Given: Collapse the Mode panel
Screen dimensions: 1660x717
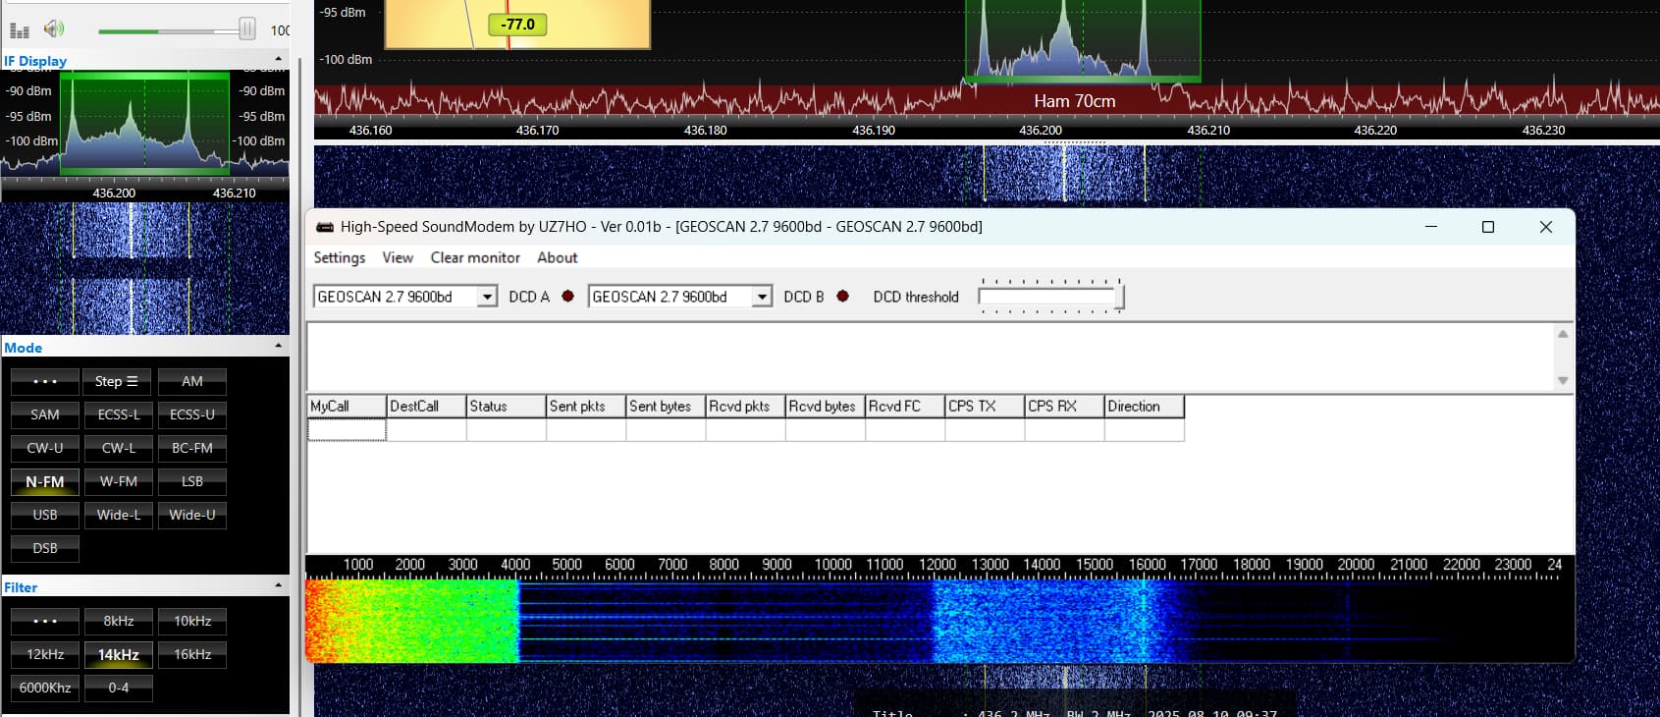Looking at the screenshot, I should [279, 347].
